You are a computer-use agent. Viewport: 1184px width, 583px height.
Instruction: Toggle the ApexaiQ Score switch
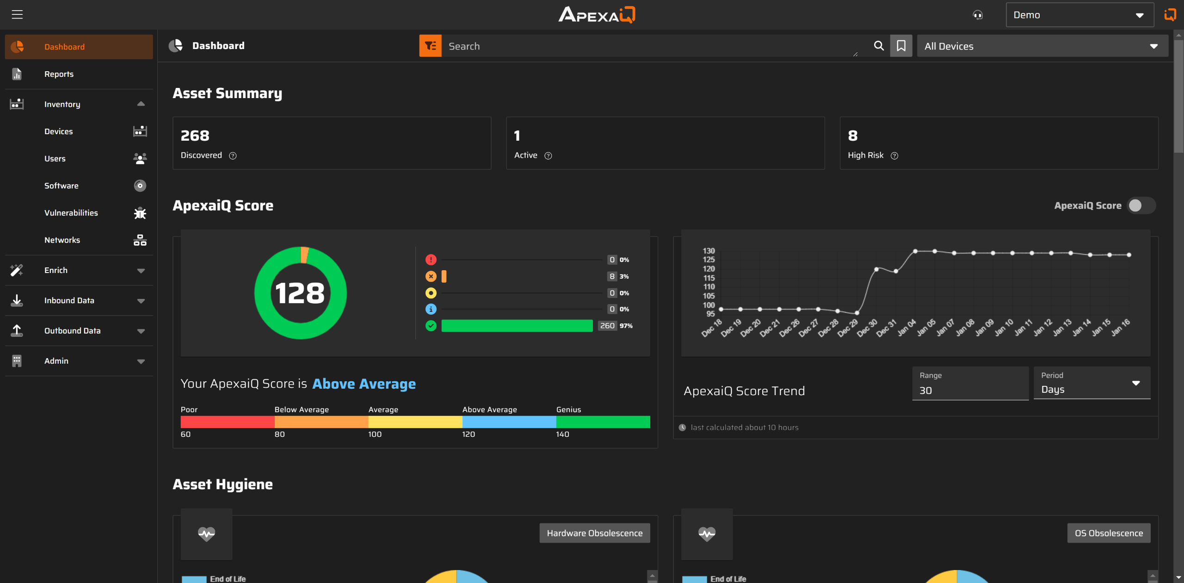point(1141,205)
